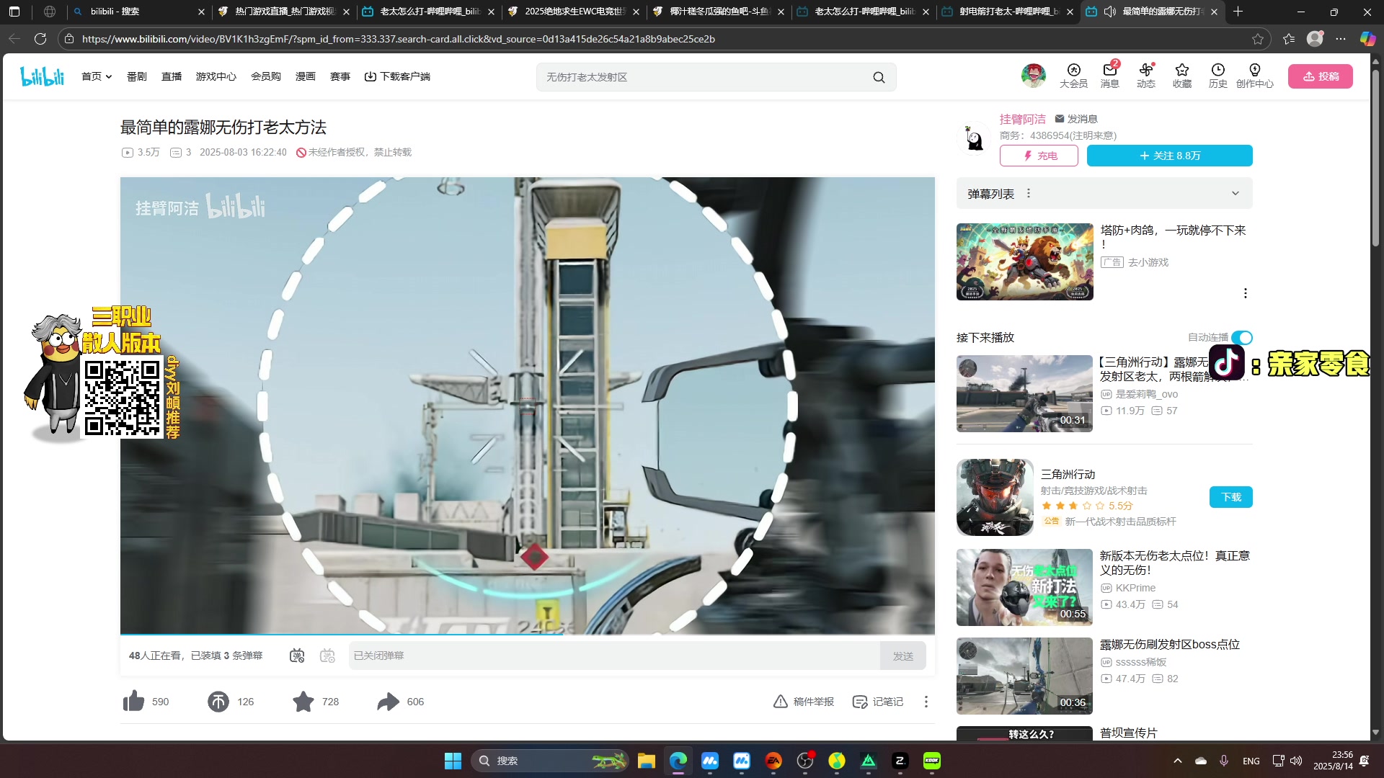Open a new browser tab
The width and height of the screenshot is (1384, 778).
(1238, 12)
